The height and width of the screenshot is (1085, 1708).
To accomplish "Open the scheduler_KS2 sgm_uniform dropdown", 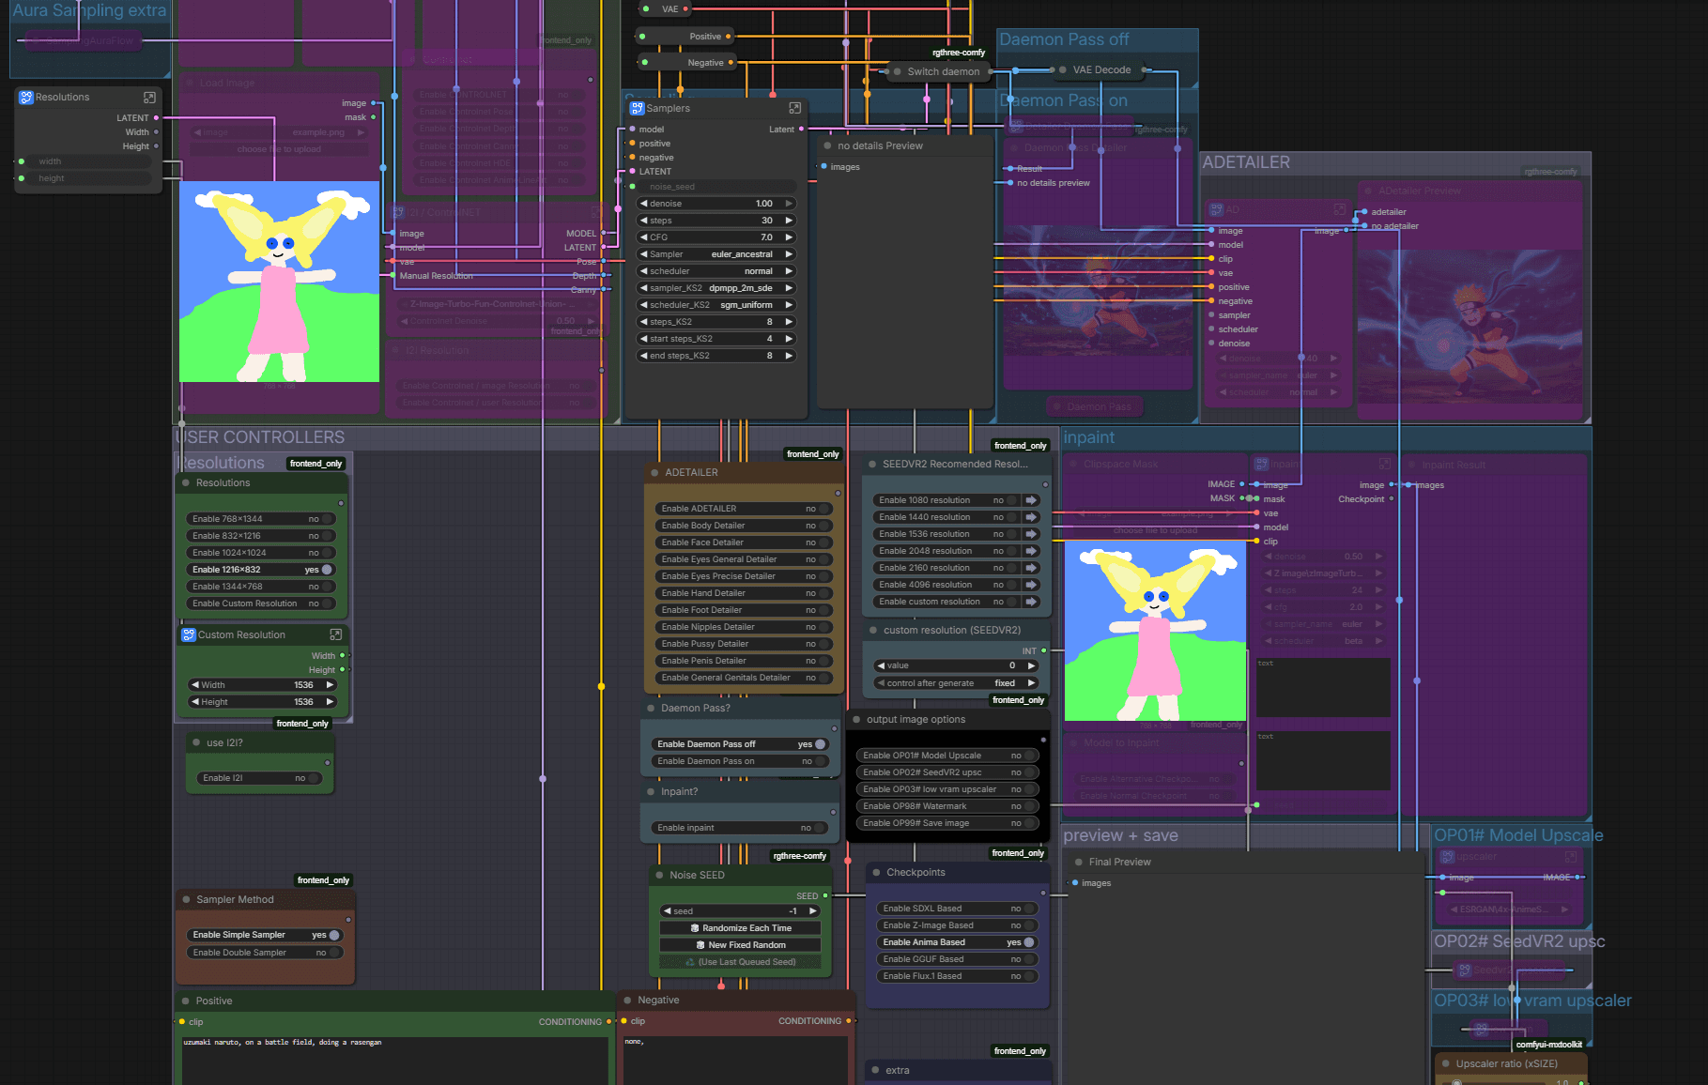I will pyautogui.click(x=716, y=305).
